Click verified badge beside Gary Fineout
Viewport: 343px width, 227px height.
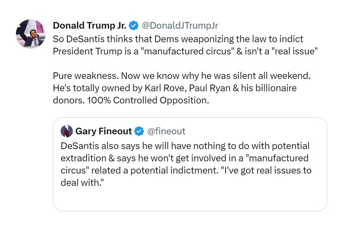coord(139,131)
